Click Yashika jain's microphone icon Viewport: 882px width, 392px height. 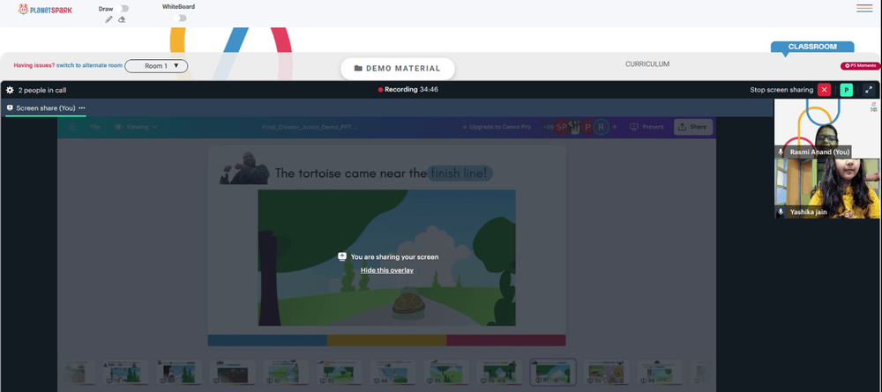click(781, 212)
